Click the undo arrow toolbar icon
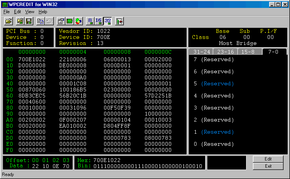 [x=49, y=21]
